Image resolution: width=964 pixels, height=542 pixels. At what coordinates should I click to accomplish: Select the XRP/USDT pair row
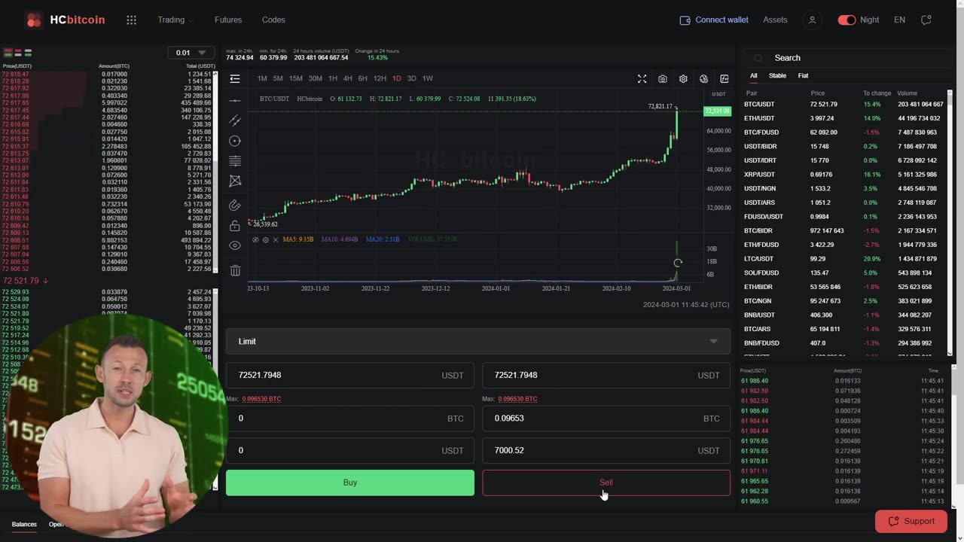(x=844, y=175)
